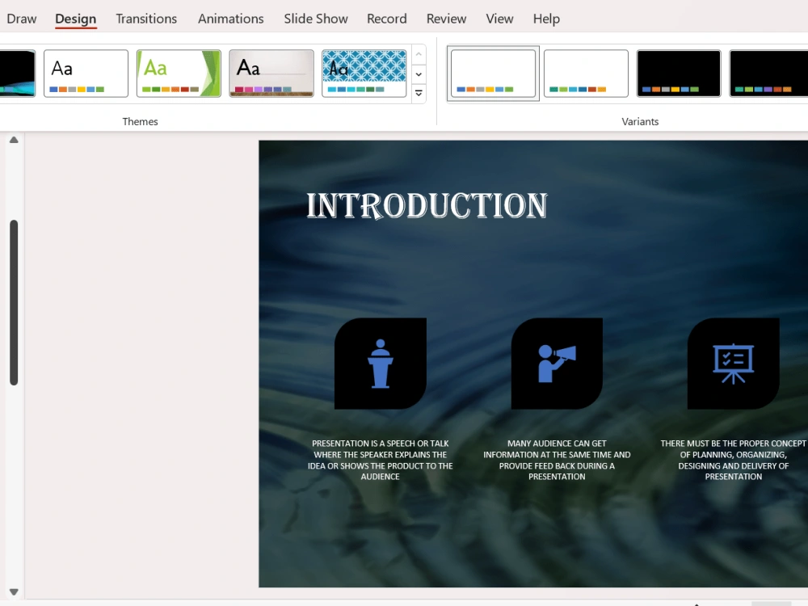
Task: Choose the rightmost black variant
Action: (x=769, y=74)
